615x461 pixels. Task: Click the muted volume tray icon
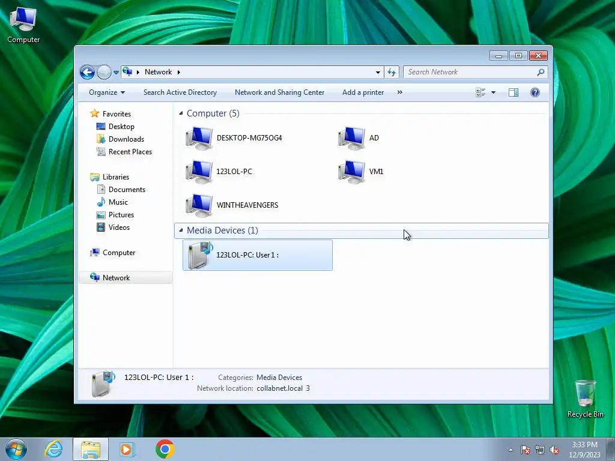pos(554,450)
